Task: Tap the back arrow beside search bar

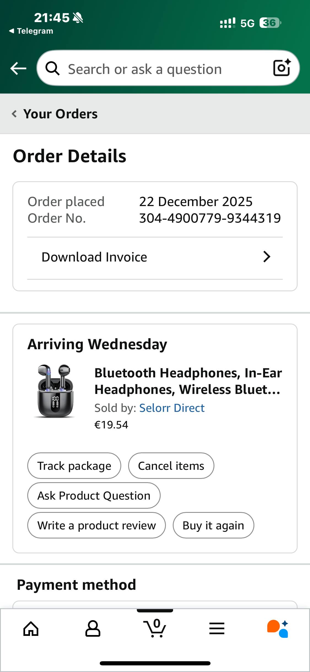Action: (18, 68)
